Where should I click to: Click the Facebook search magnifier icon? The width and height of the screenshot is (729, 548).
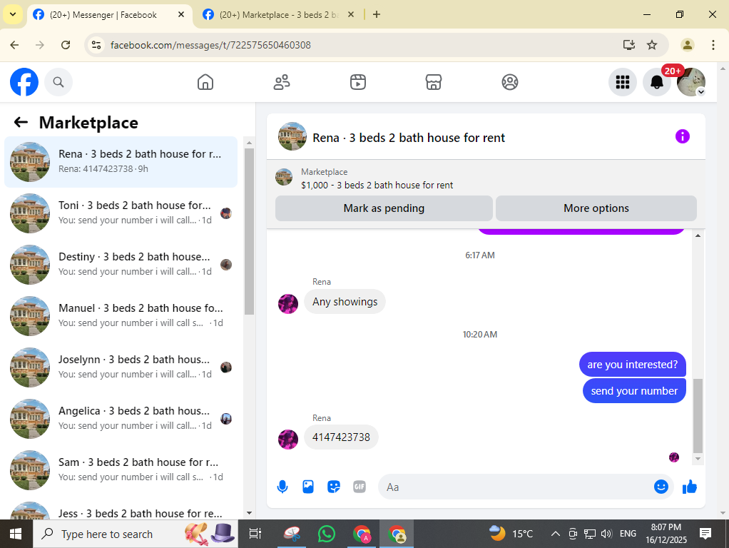[58, 82]
